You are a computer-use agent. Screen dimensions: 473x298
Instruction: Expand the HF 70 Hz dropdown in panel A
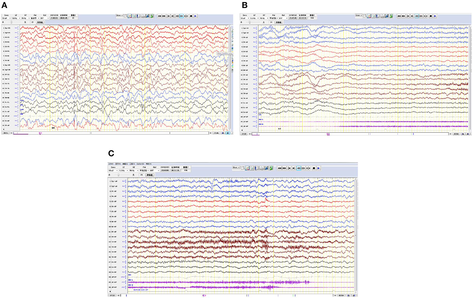point(29,18)
